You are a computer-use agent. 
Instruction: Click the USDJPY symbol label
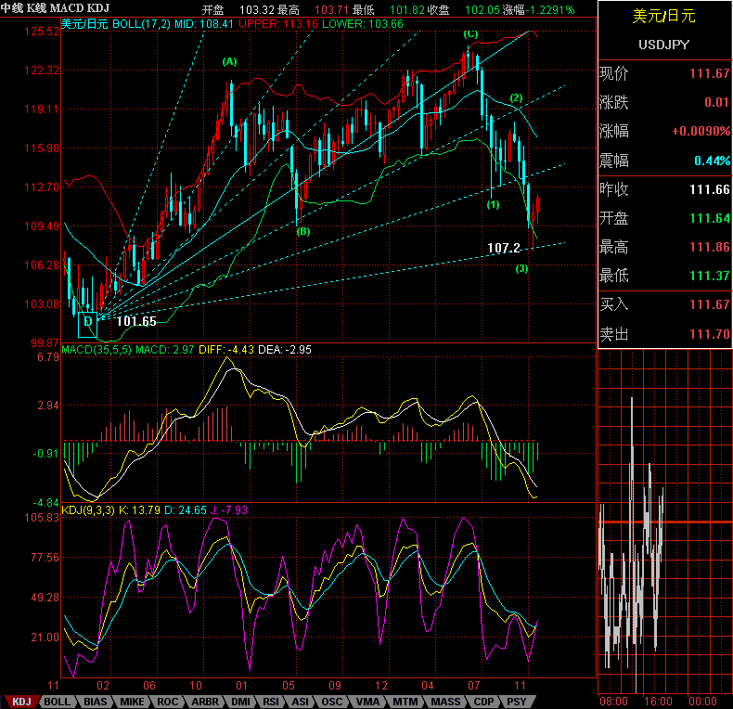pos(663,45)
